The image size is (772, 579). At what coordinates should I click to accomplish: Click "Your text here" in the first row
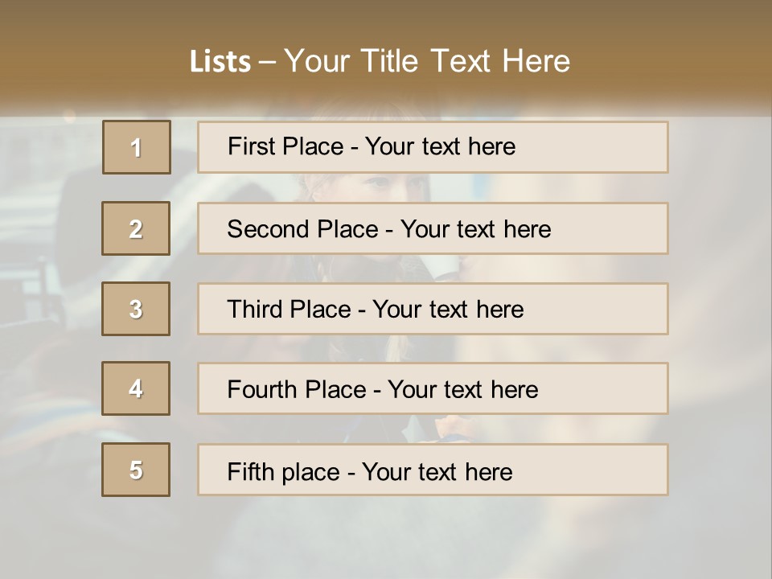pos(440,146)
